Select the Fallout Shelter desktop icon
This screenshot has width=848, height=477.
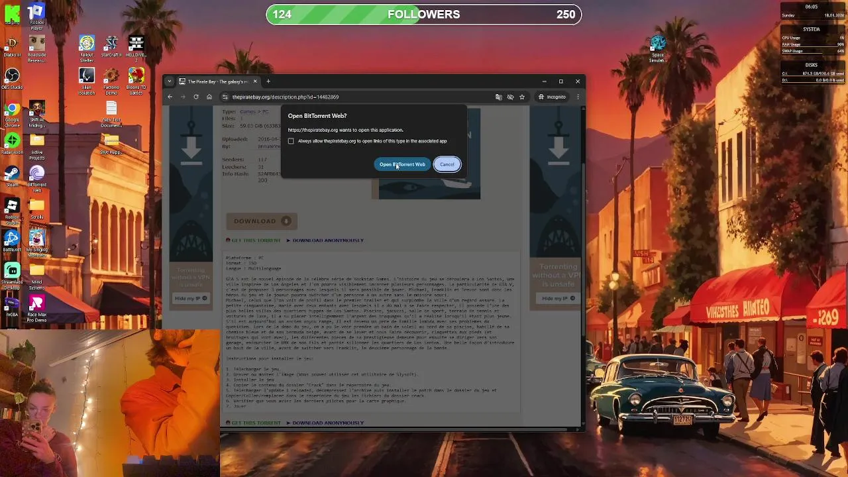coord(87,49)
